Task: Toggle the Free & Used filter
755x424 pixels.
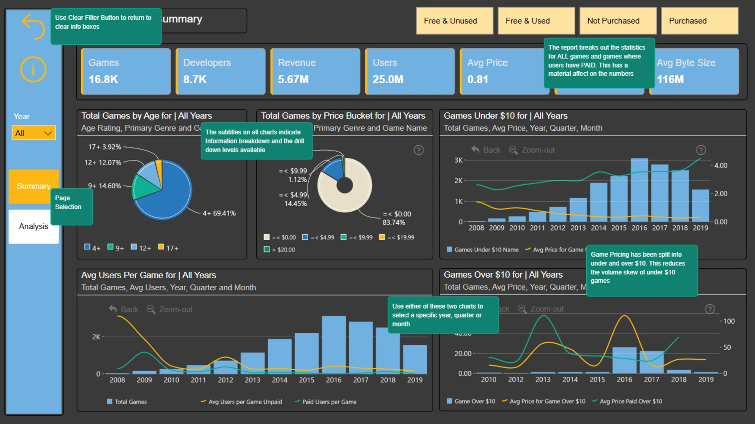Action: point(536,21)
